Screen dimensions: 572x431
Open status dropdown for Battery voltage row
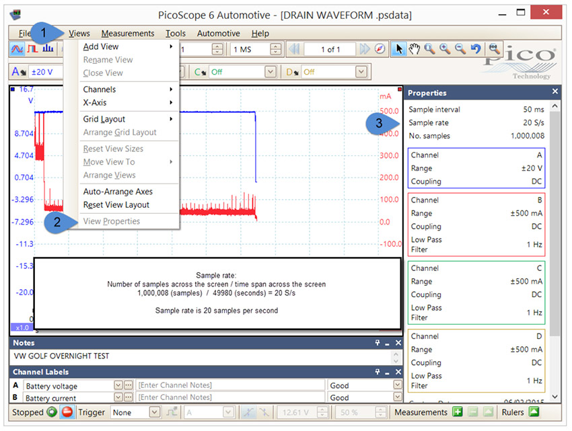pyautogui.click(x=397, y=385)
